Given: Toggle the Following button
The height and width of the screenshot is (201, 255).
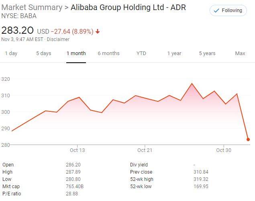Looking at the screenshot, I should pyautogui.click(x=228, y=10).
